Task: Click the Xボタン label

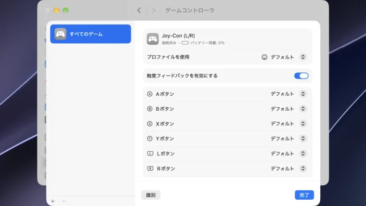Action: [165, 124]
